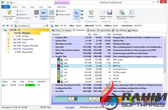Sort by the Alloc... column header
Image resolution: width=168 pixels, height=110 pixels.
point(97,34)
